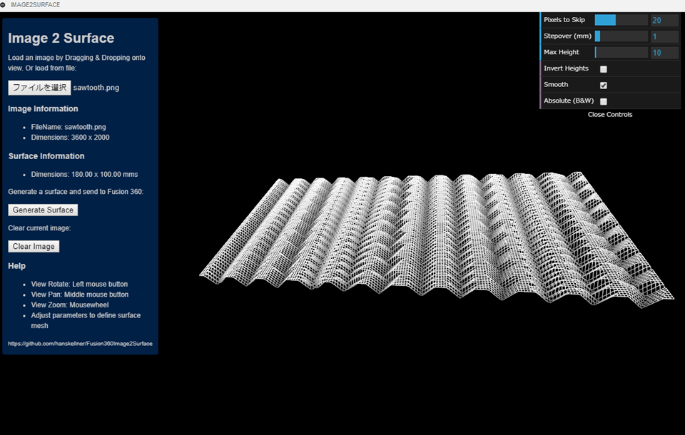Adjust the Pixels to Skip slider

click(621, 20)
